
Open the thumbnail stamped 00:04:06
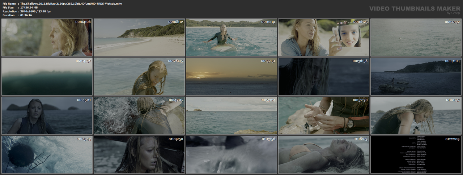[47, 38]
